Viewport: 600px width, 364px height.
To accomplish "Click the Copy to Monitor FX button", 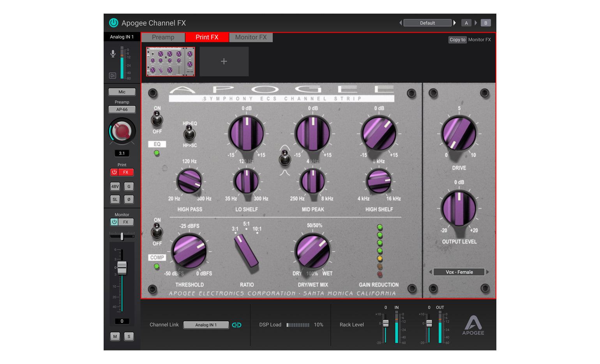I will 457,39.
